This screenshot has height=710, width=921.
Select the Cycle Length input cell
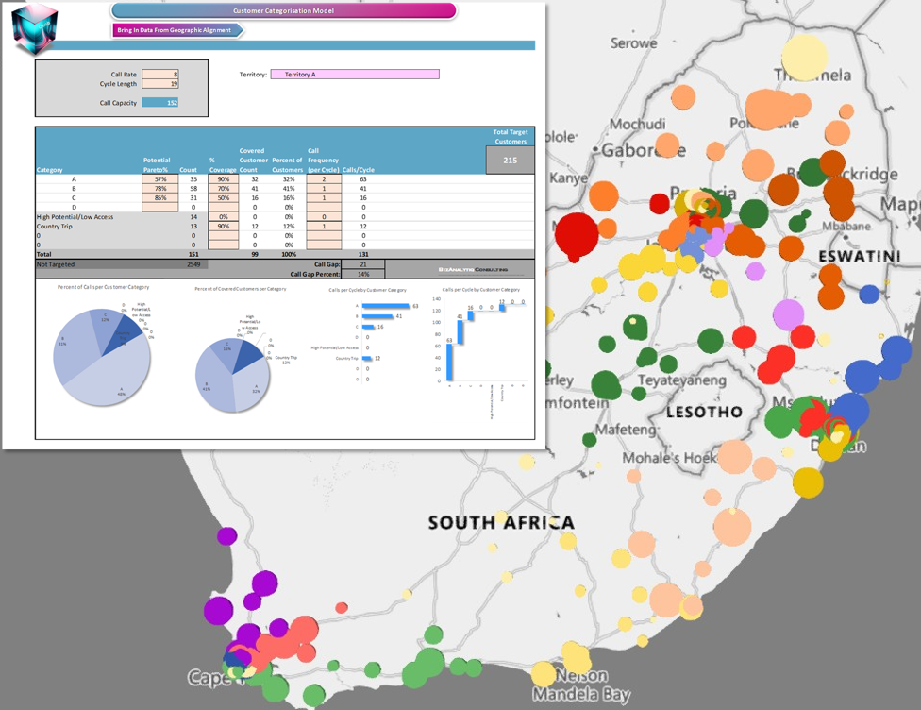(x=159, y=84)
